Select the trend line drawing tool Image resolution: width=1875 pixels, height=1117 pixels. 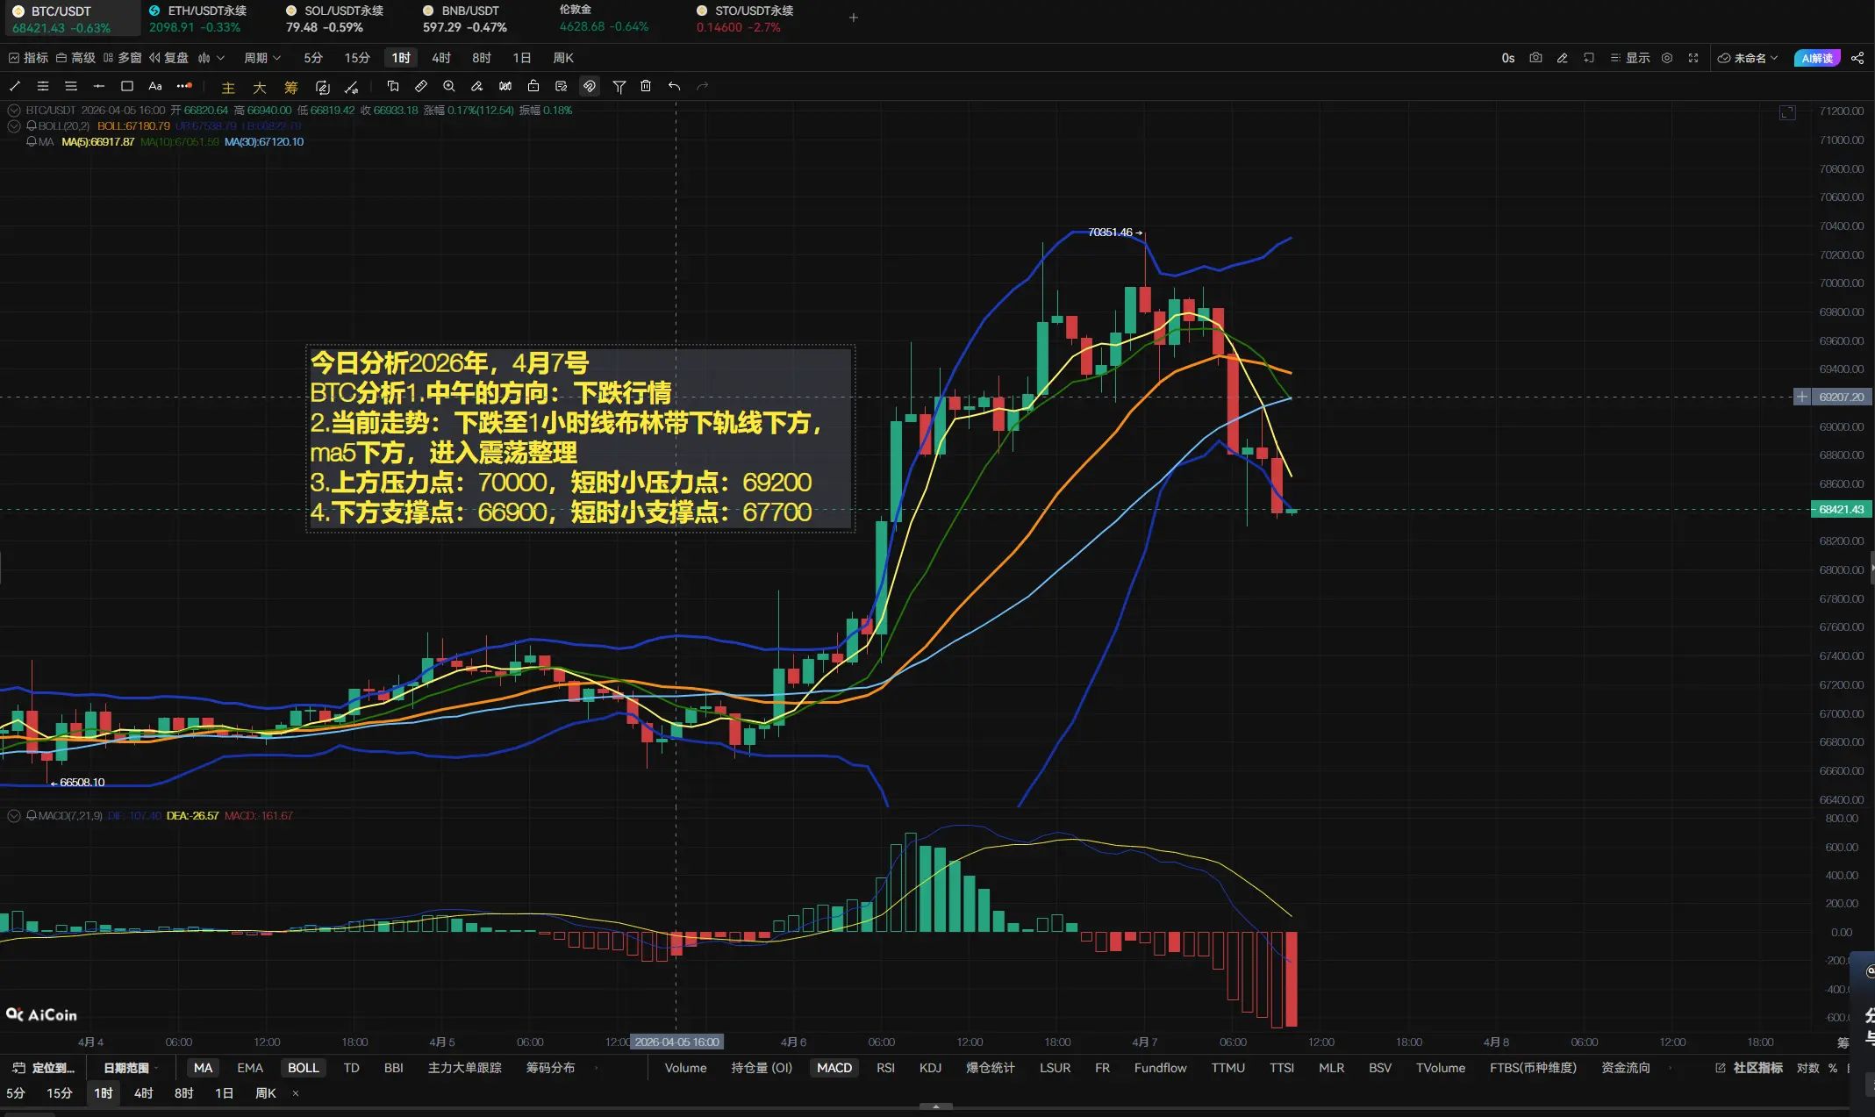(x=15, y=86)
